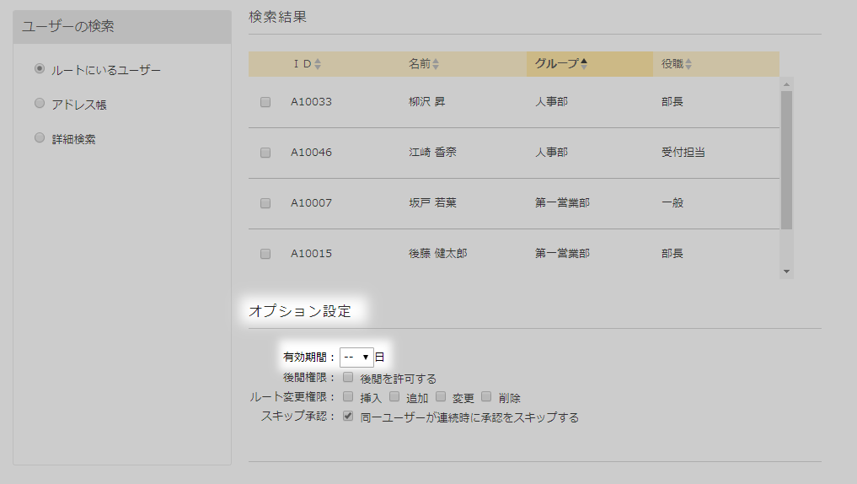Click the name 坂戸 若葉
The height and width of the screenshot is (484, 857).
tap(432, 203)
